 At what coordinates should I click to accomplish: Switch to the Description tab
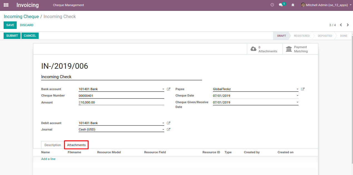pos(53,145)
